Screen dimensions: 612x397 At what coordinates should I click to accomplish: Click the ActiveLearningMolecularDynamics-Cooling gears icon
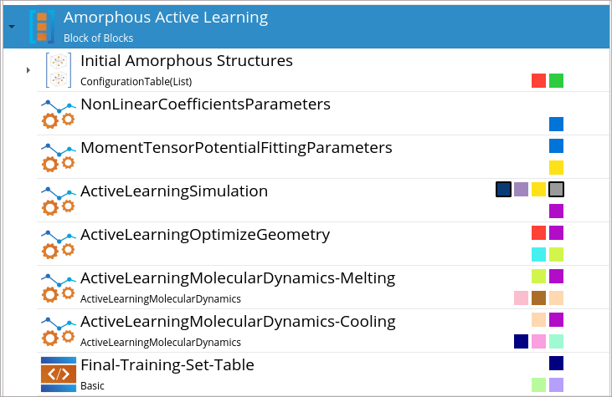(x=59, y=332)
